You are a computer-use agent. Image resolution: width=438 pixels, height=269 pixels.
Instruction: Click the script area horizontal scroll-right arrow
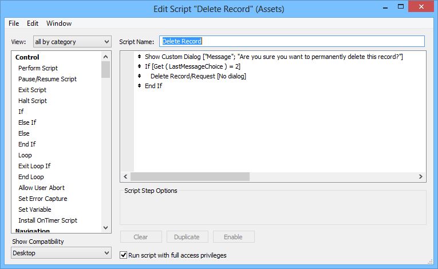point(421,177)
